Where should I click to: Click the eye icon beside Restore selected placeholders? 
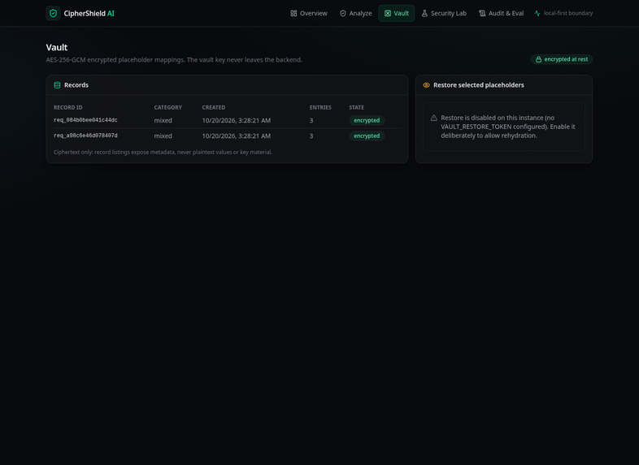point(426,85)
